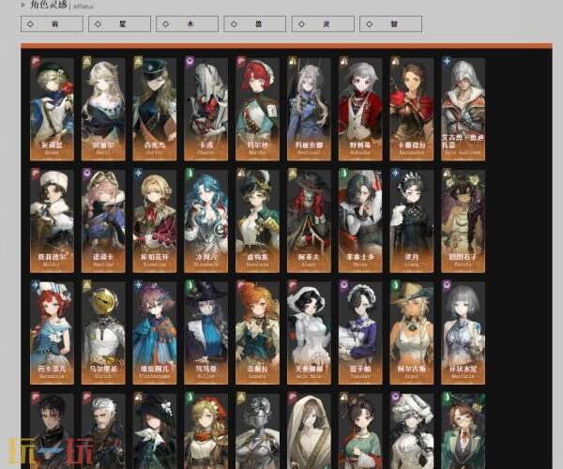
Task: Open the Corvus character card
Action: tap(155, 109)
